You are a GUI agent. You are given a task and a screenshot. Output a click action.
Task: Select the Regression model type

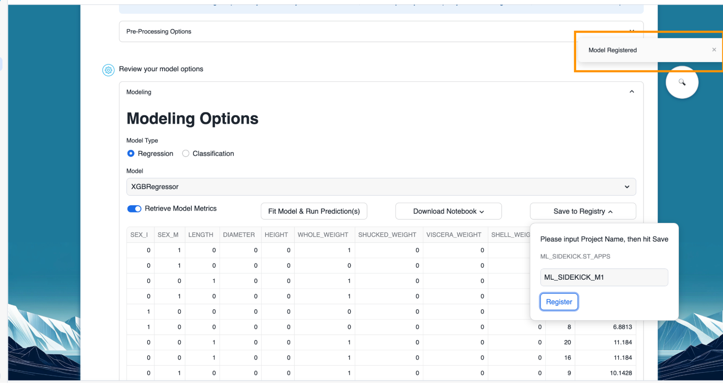tap(131, 154)
